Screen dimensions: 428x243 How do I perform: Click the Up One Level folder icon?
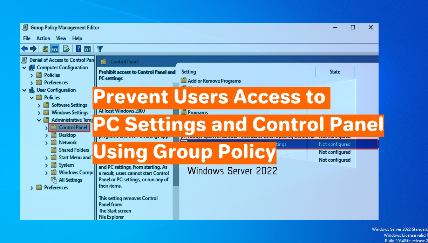45,49
